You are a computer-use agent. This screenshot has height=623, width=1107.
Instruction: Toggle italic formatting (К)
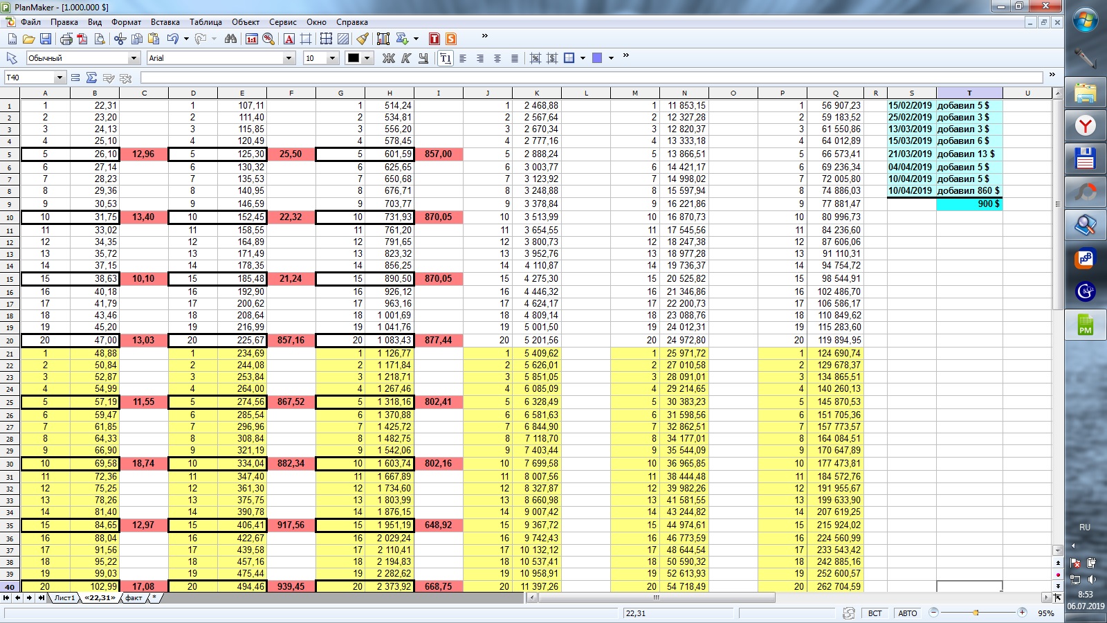pyautogui.click(x=406, y=58)
